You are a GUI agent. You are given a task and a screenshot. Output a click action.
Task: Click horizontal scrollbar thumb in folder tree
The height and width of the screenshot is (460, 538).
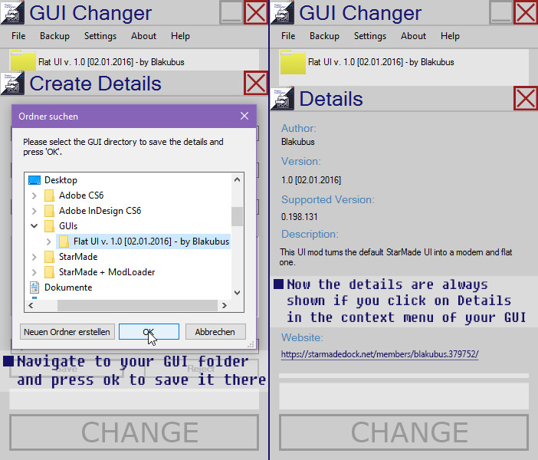click(x=137, y=305)
